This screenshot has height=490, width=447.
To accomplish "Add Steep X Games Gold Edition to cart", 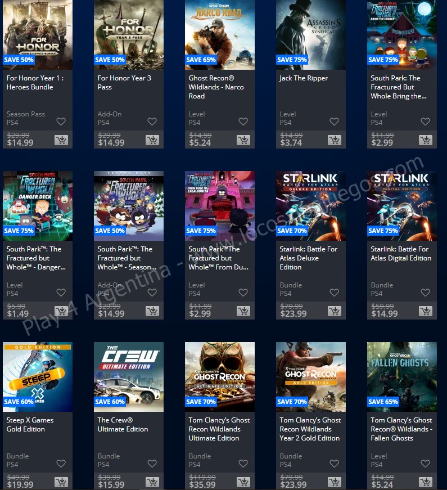I will [x=61, y=482].
